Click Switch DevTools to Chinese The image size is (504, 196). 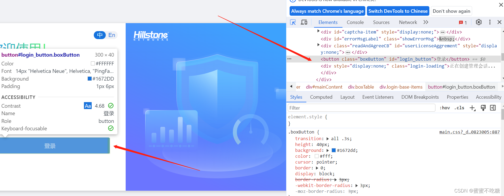tap(398, 11)
